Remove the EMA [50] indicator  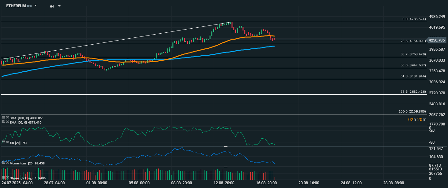tap(7, 122)
